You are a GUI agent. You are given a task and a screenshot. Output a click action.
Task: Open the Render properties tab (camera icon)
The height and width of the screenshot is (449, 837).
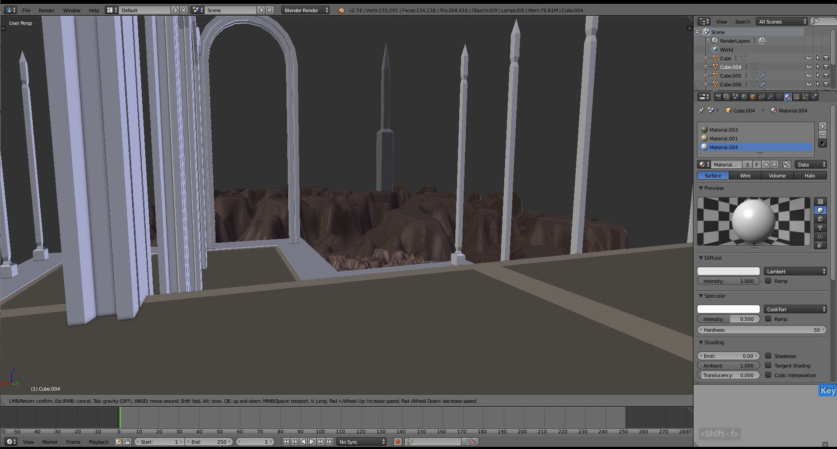coord(718,97)
